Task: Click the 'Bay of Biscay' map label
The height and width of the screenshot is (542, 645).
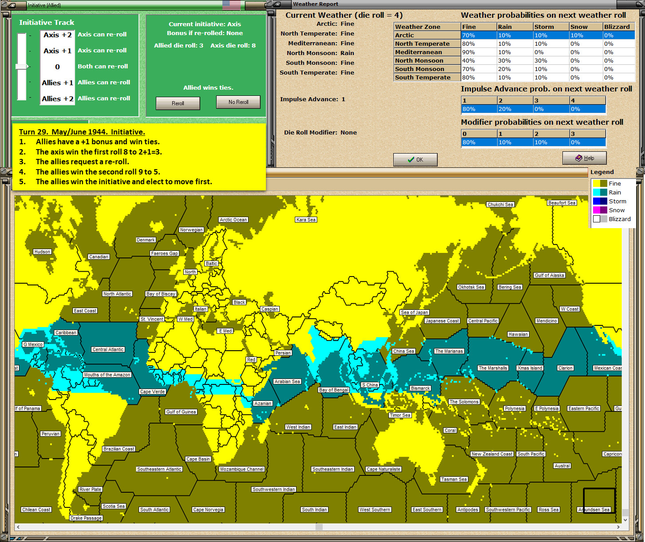Action: point(161,294)
